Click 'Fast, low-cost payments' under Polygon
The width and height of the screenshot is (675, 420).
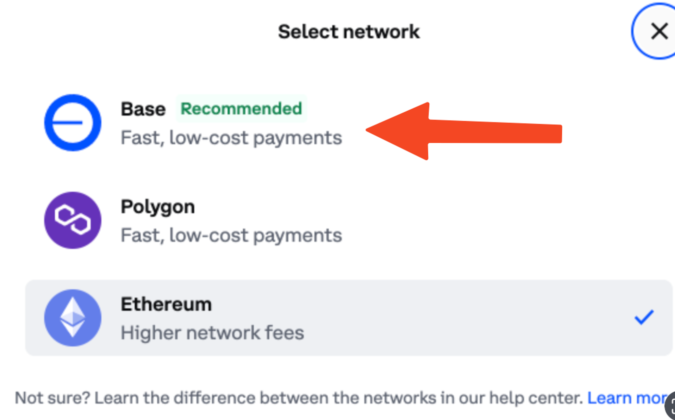231,235
